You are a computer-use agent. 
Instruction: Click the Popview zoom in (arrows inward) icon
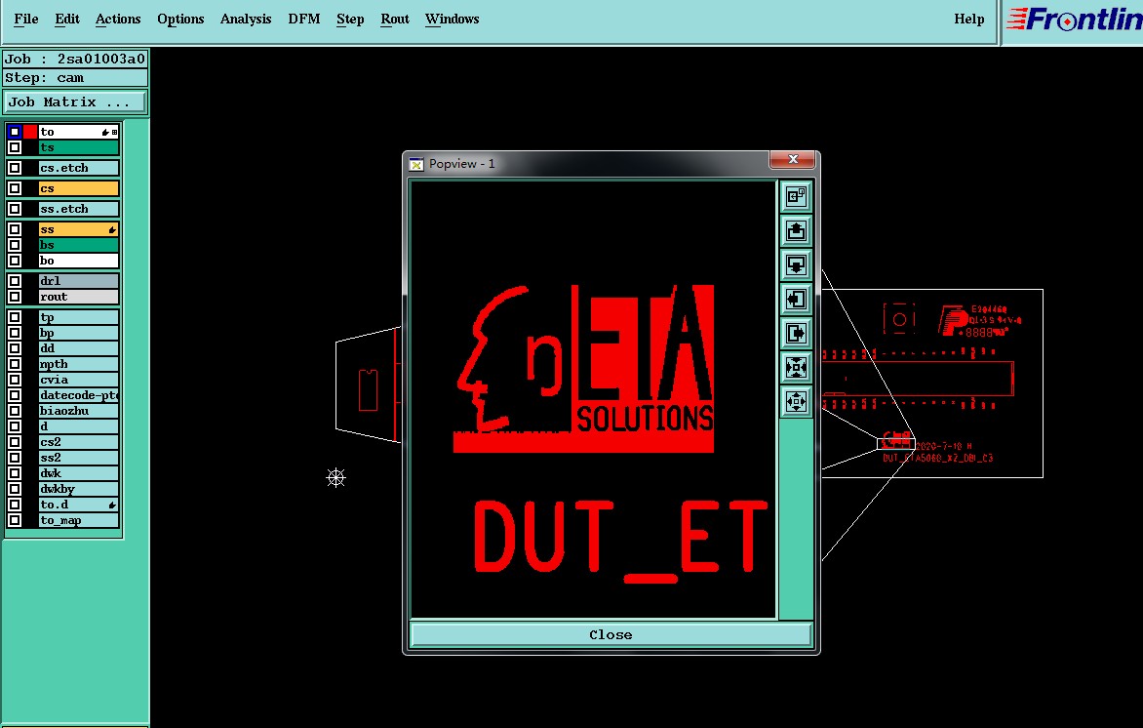796,368
